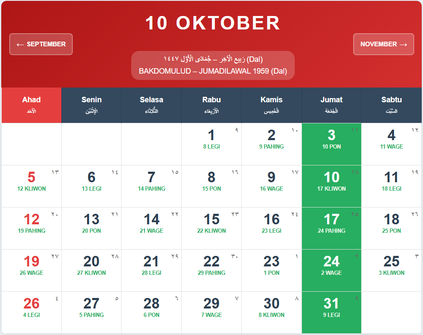The image size is (423, 335).
Task: Click date 22 labeled 29 Pahing
Action: coord(211,266)
